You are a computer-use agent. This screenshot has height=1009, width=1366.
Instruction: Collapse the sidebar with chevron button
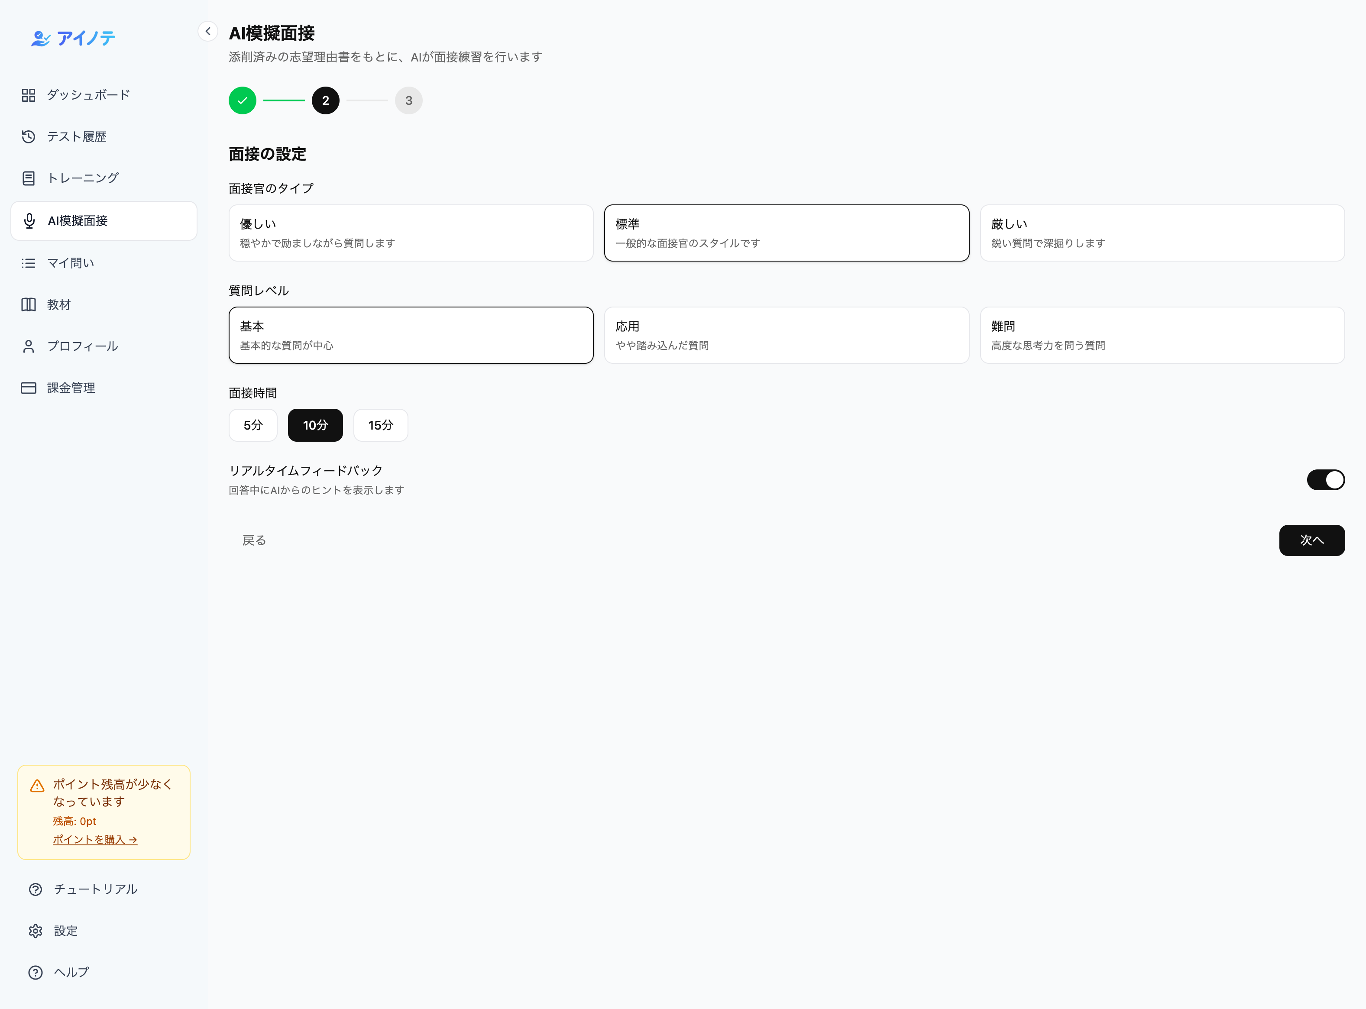click(x=208, y=31)
